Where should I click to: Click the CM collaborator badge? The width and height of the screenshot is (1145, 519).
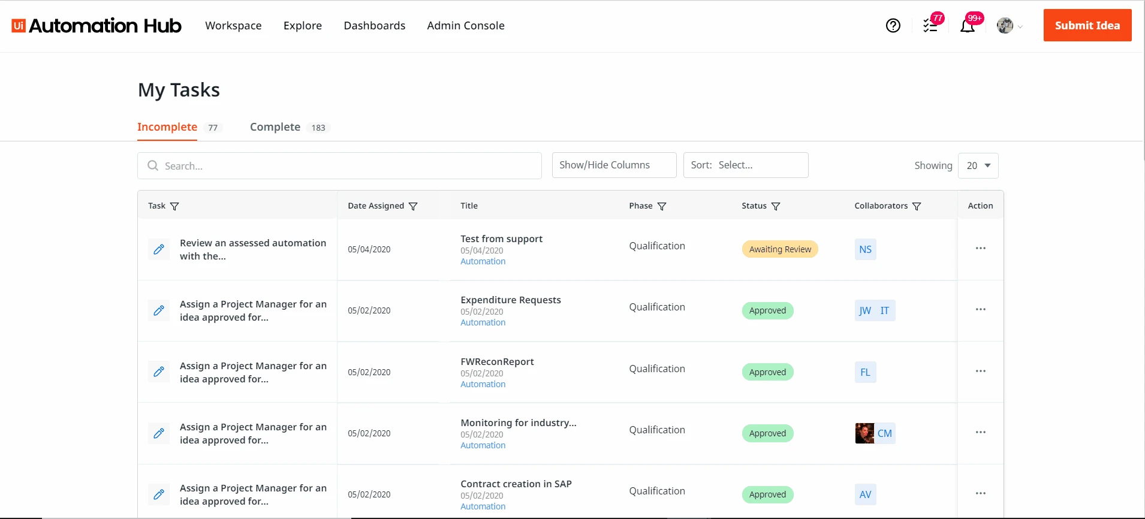[x=885, y=433]
